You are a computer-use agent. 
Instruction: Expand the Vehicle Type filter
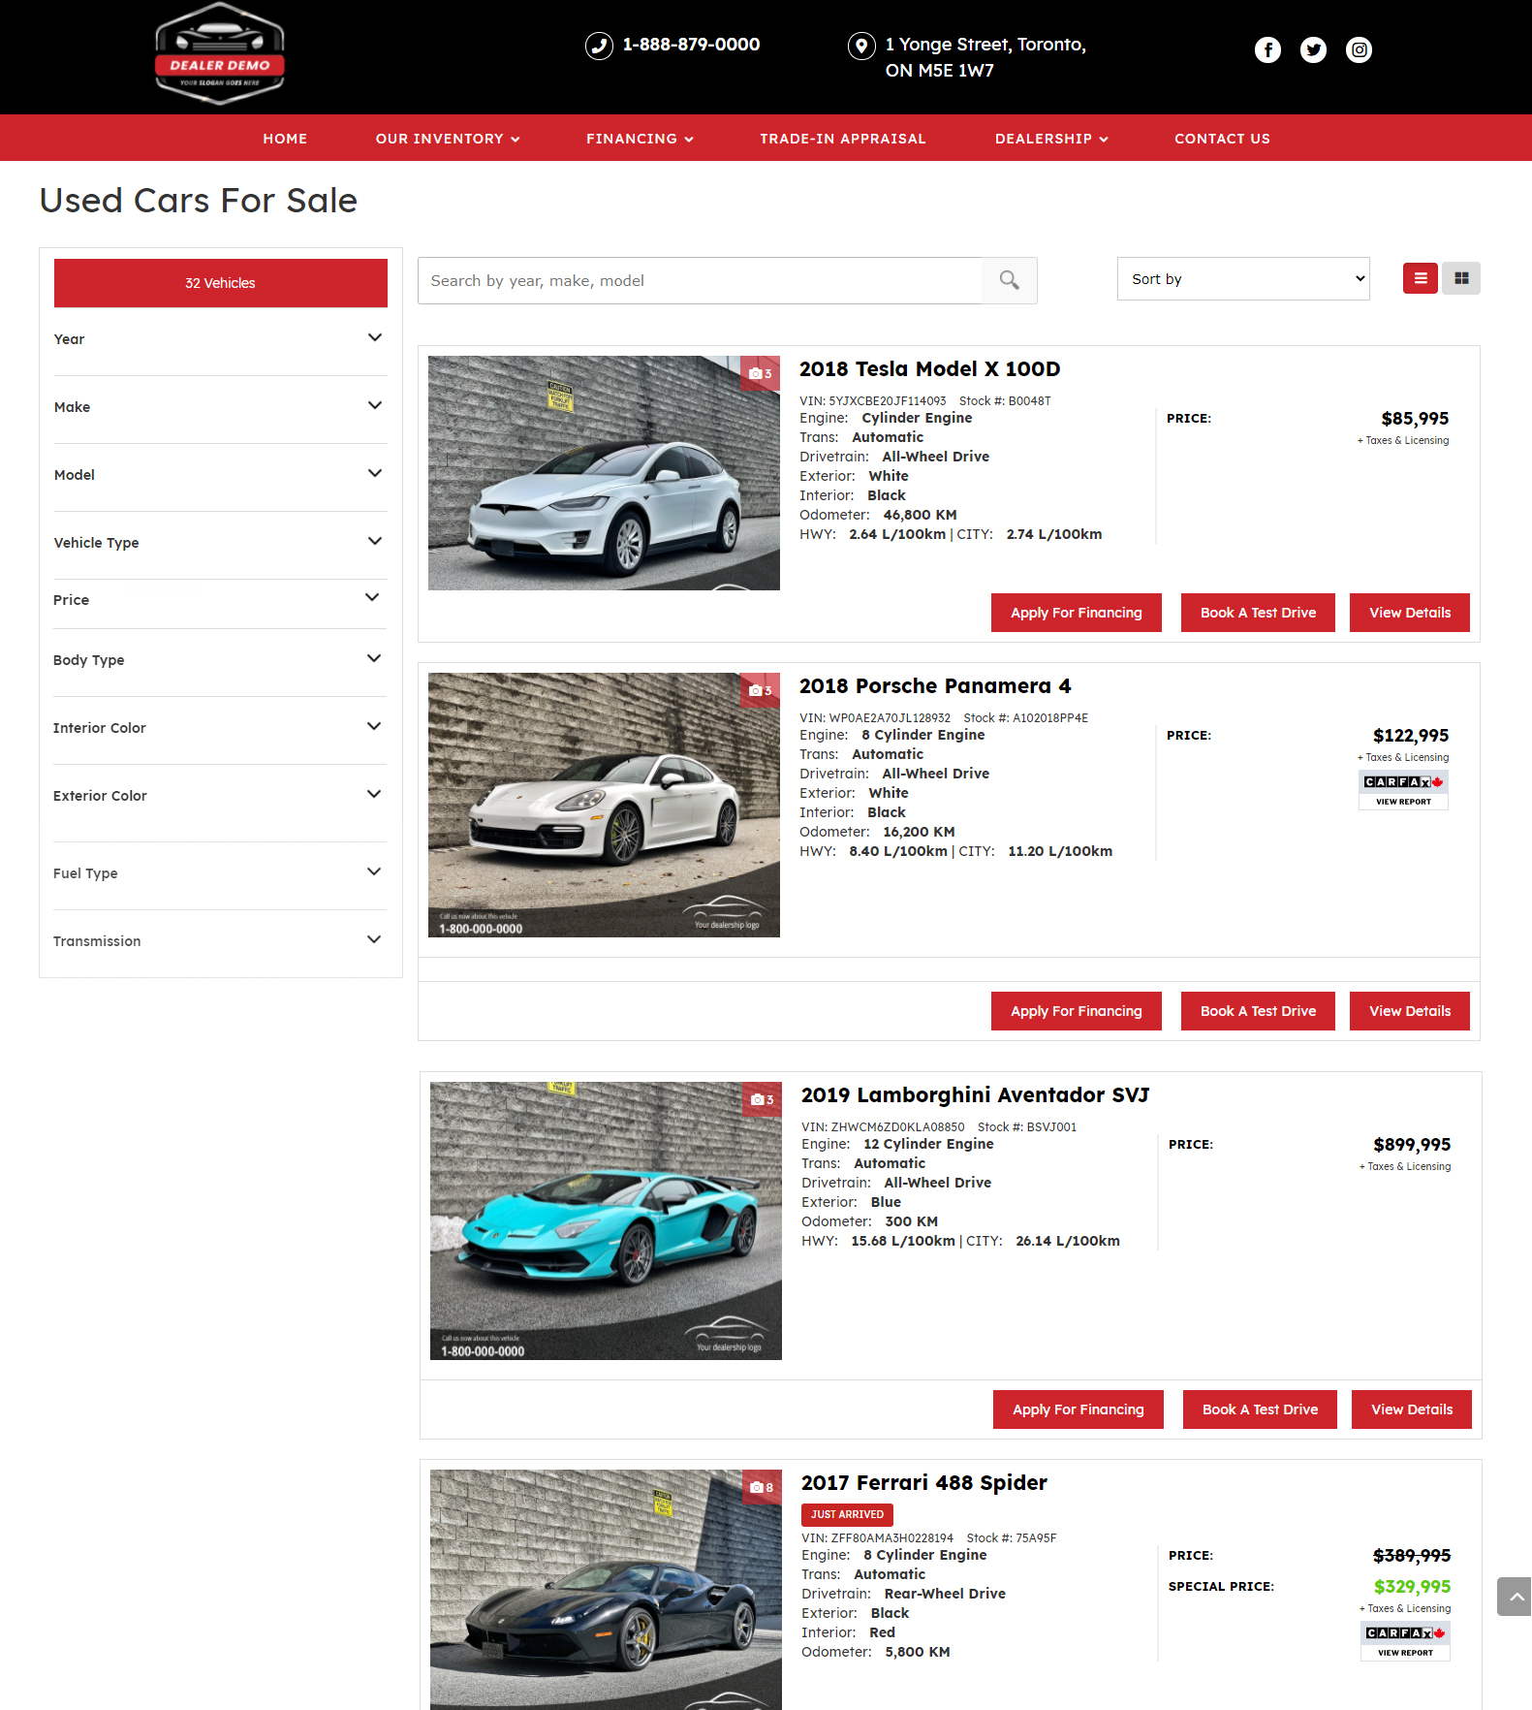220,543
